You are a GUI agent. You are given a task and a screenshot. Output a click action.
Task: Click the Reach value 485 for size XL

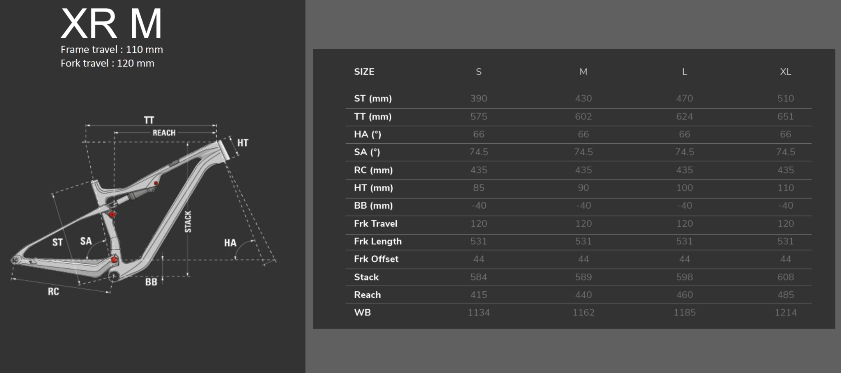pos(785,295)
